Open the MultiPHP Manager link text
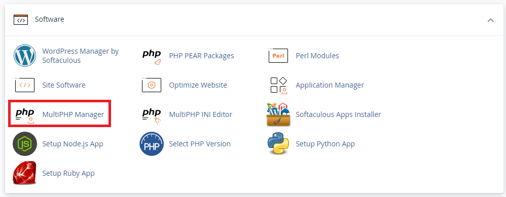506x197 pixels. pos(73,114)
